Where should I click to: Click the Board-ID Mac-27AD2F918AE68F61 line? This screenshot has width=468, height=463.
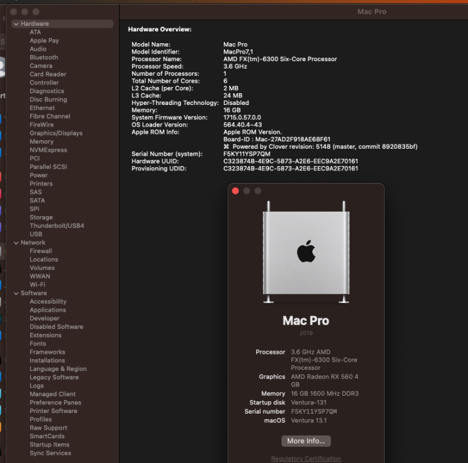(x=277, y=139)
